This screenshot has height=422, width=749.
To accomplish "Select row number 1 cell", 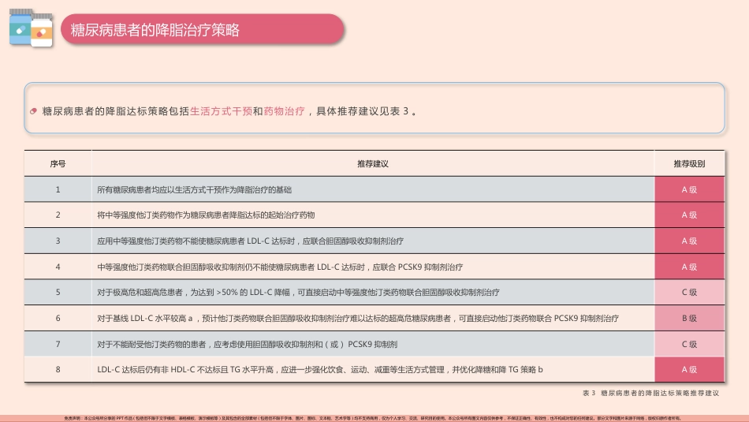I will click(58, 189).
